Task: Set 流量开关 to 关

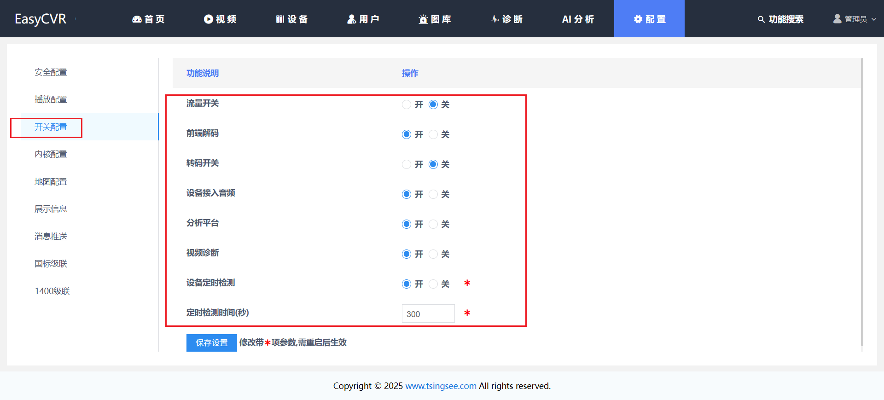Action: [433, 104]
